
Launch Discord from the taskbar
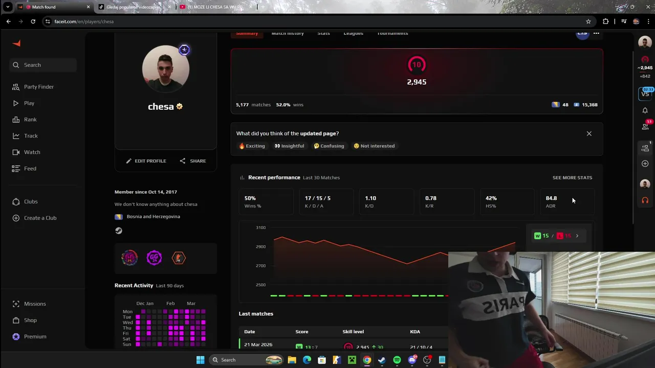click(412, 360)
